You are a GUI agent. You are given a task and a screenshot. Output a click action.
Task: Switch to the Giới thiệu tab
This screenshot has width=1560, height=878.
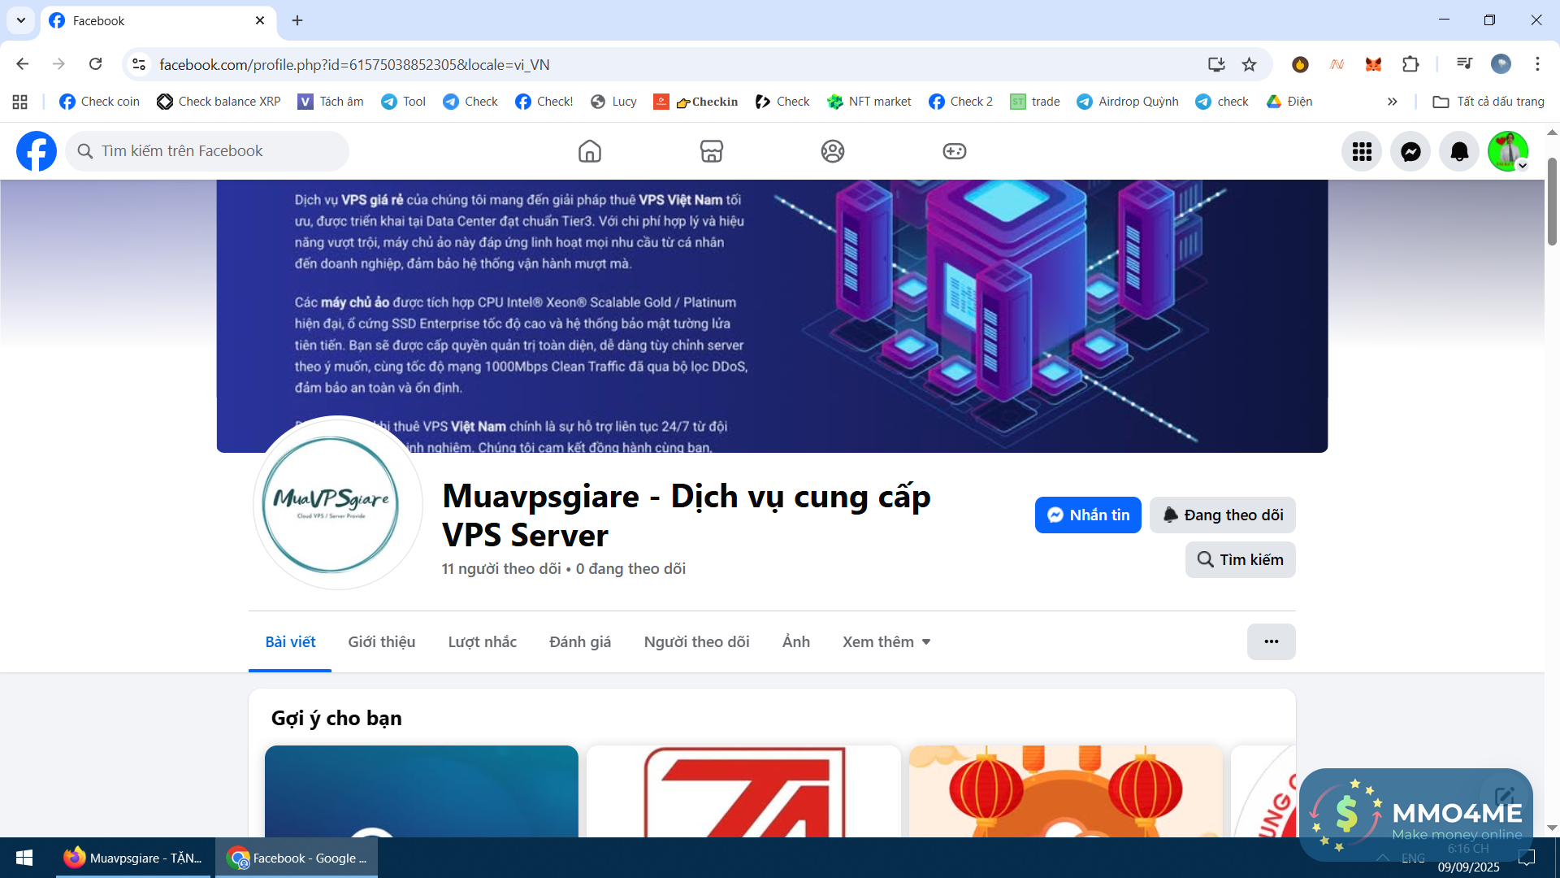pos(381,641)
